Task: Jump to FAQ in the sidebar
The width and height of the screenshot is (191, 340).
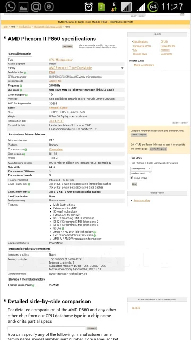Action: pyautogui.click(x=135, y=50)
